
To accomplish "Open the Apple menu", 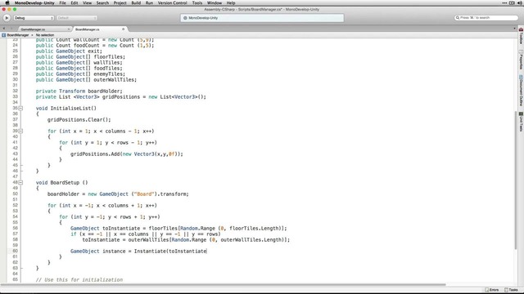I will tap(7, 2).
